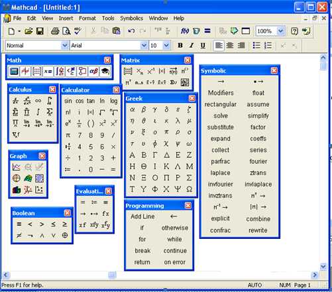Toggle Bold formatting button
332x292 pixels.
[x=180, y=45]
